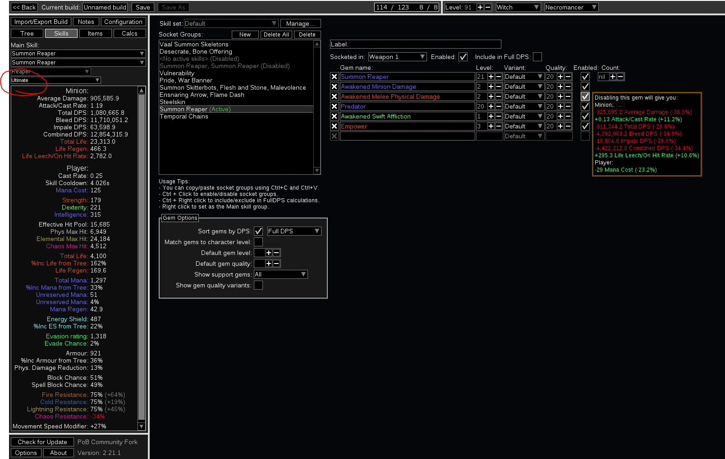
Task: Open the Full DPS sort dropdown
Action: point(294,231)
